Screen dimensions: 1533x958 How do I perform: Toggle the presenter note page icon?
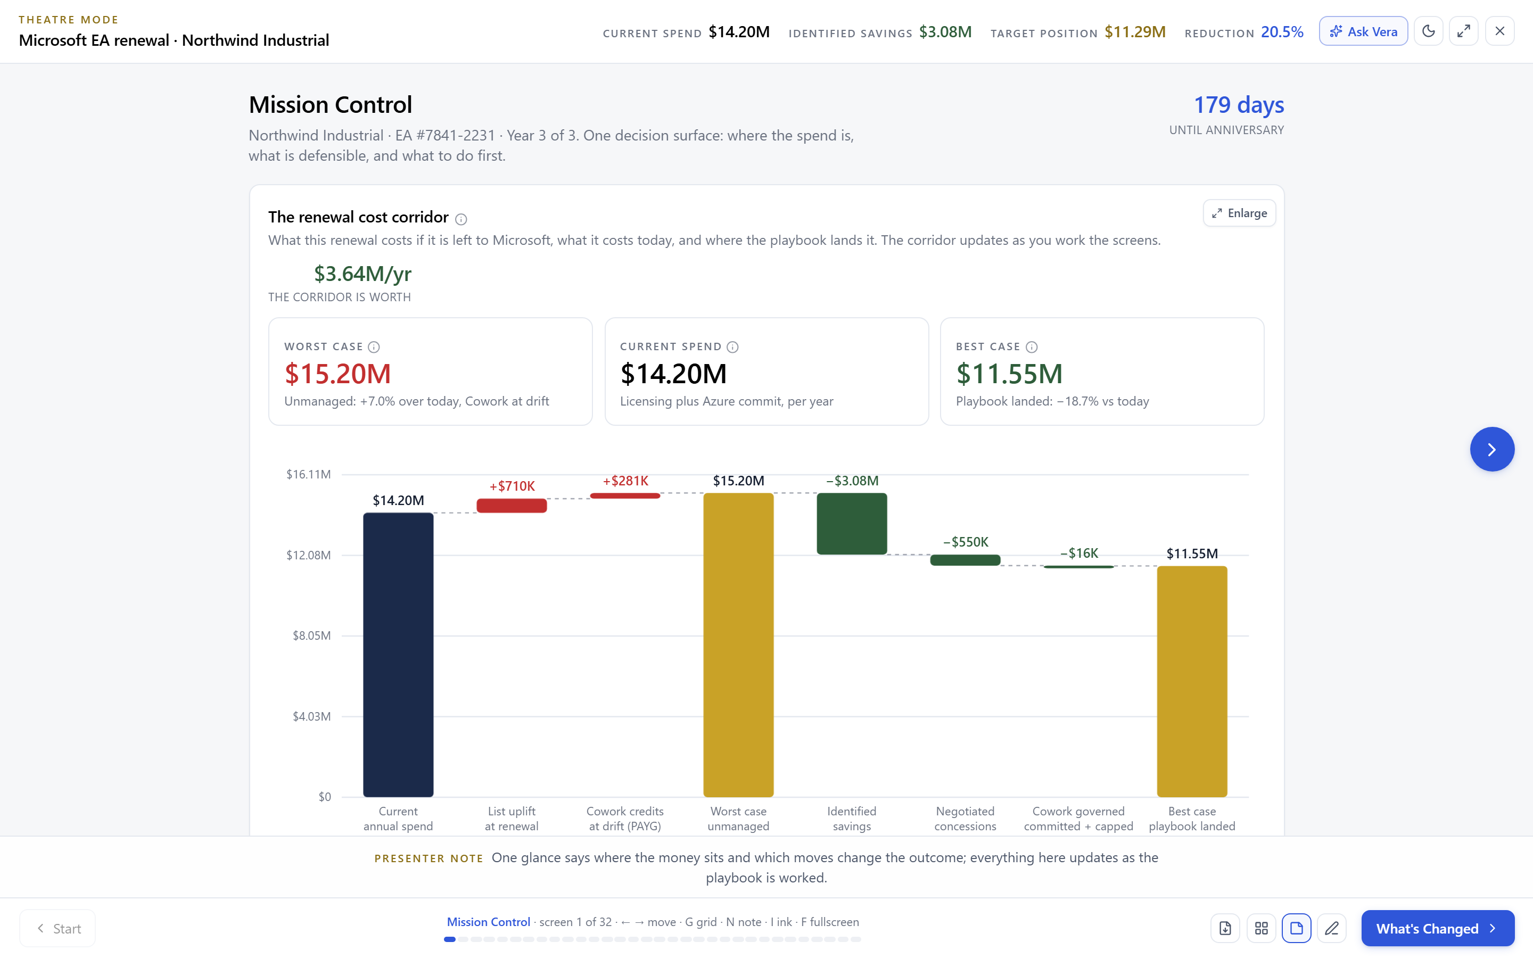tap(1297, 928)
